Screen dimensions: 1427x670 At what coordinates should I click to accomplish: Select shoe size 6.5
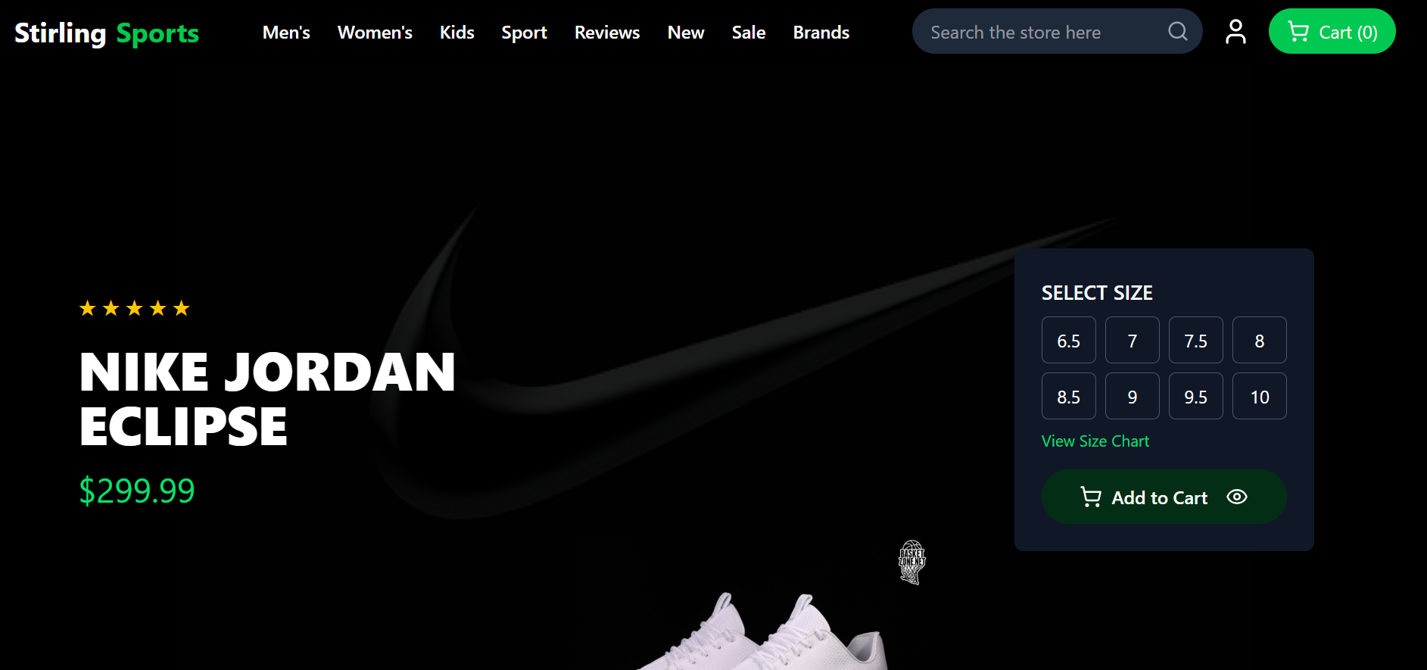pos(1068,341)
